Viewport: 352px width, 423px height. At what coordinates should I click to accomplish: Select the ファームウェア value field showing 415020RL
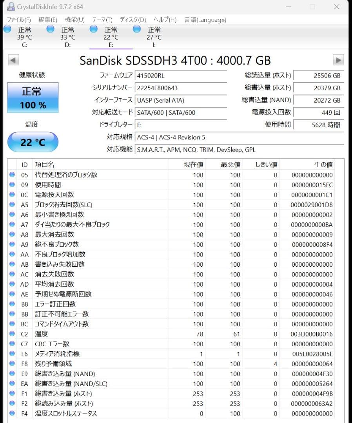point(181,75)
